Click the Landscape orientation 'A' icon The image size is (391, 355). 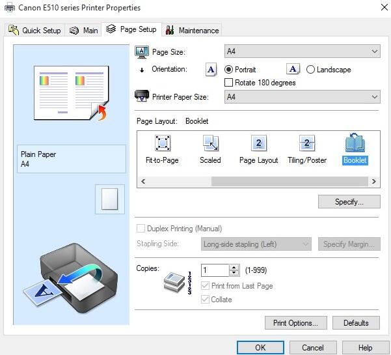click(x=293, y=68)
